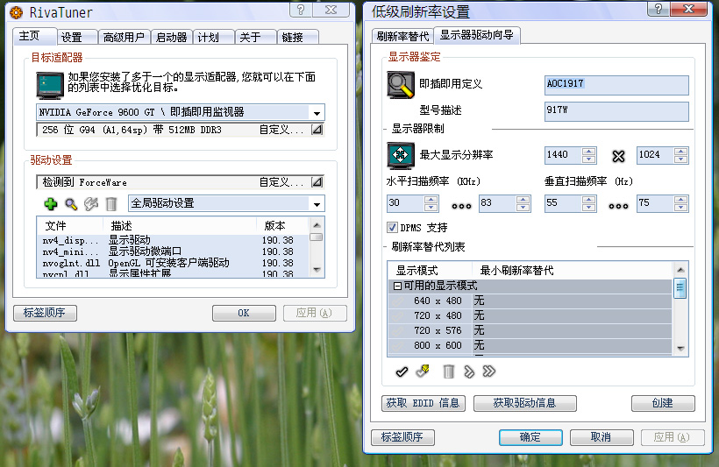Click the trash icon in driver settings

111,204
